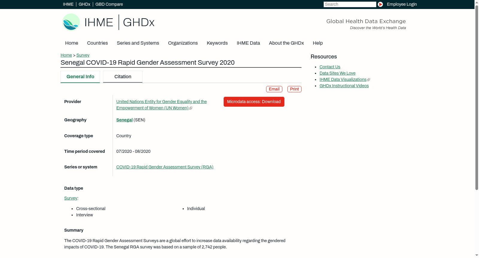Open the IHME link in the top bar
This screenshot has height=258, width=479.
point(68,4)
